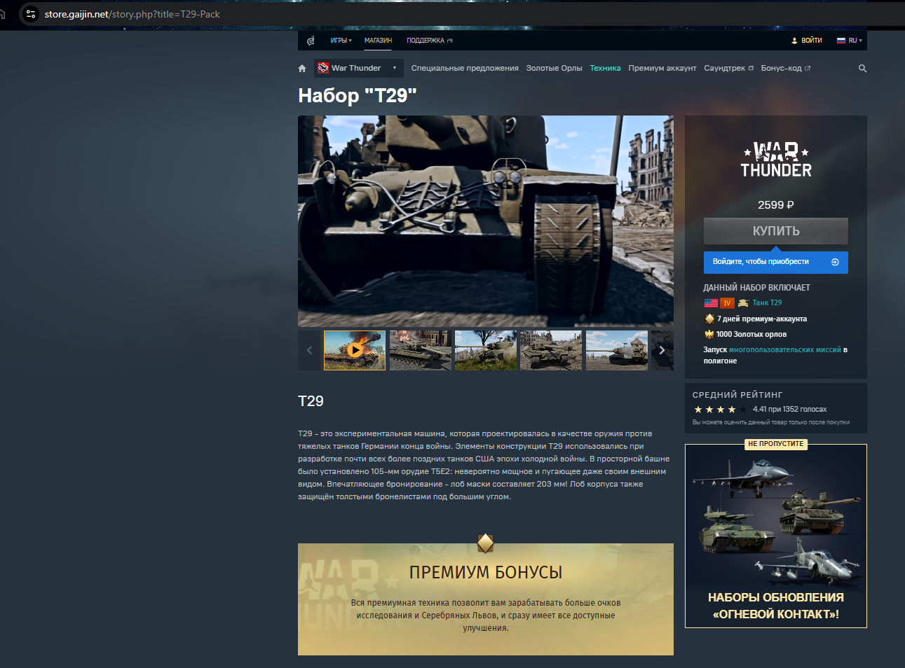The width and height of the screenshot is (905, 668).
Task: Click the НЕ ПРОПУСТИТЕ label
Action: 776,444
